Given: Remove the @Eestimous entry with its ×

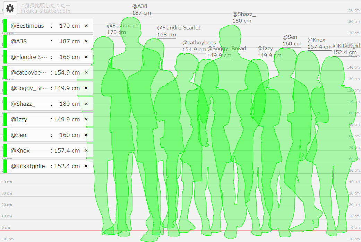Looking at the screenshot, I should coord(86,26).
